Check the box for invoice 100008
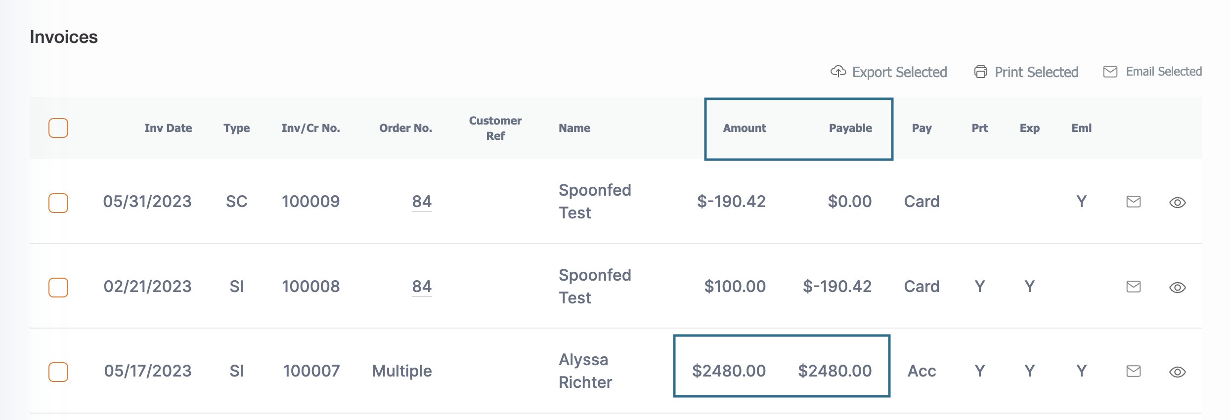 (58, 288)
